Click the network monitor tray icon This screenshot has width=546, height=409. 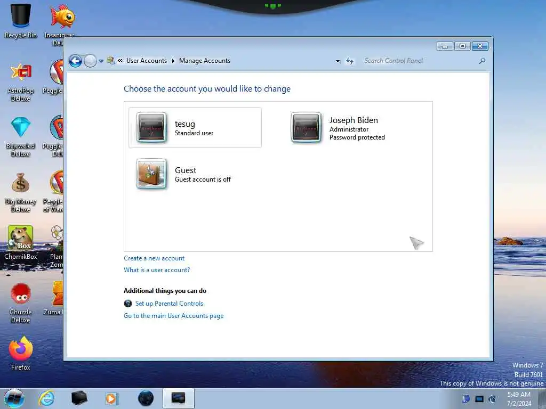coord(479,399)
